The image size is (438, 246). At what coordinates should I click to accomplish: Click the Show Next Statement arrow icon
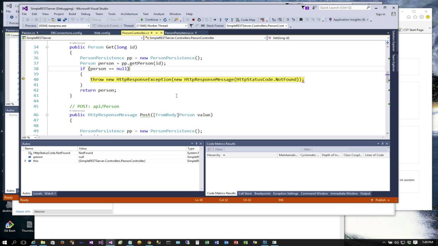tap(215, 19)
